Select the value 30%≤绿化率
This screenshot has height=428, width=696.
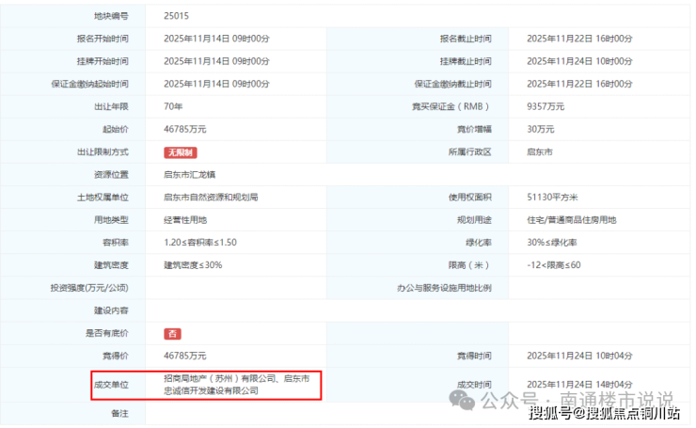tap(552, 243)
